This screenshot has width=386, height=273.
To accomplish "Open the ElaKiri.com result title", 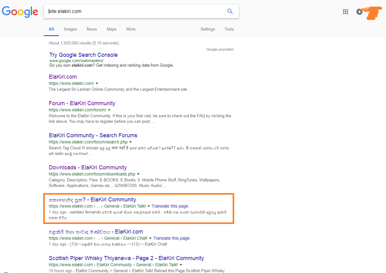I will click(x=63, y=77).
